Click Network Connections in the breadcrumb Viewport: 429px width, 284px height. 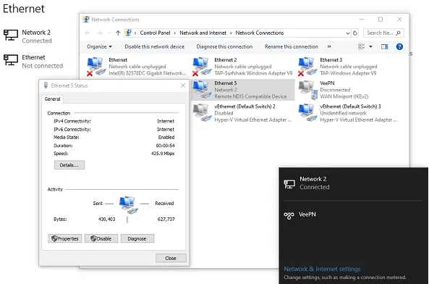click(260, 33)
